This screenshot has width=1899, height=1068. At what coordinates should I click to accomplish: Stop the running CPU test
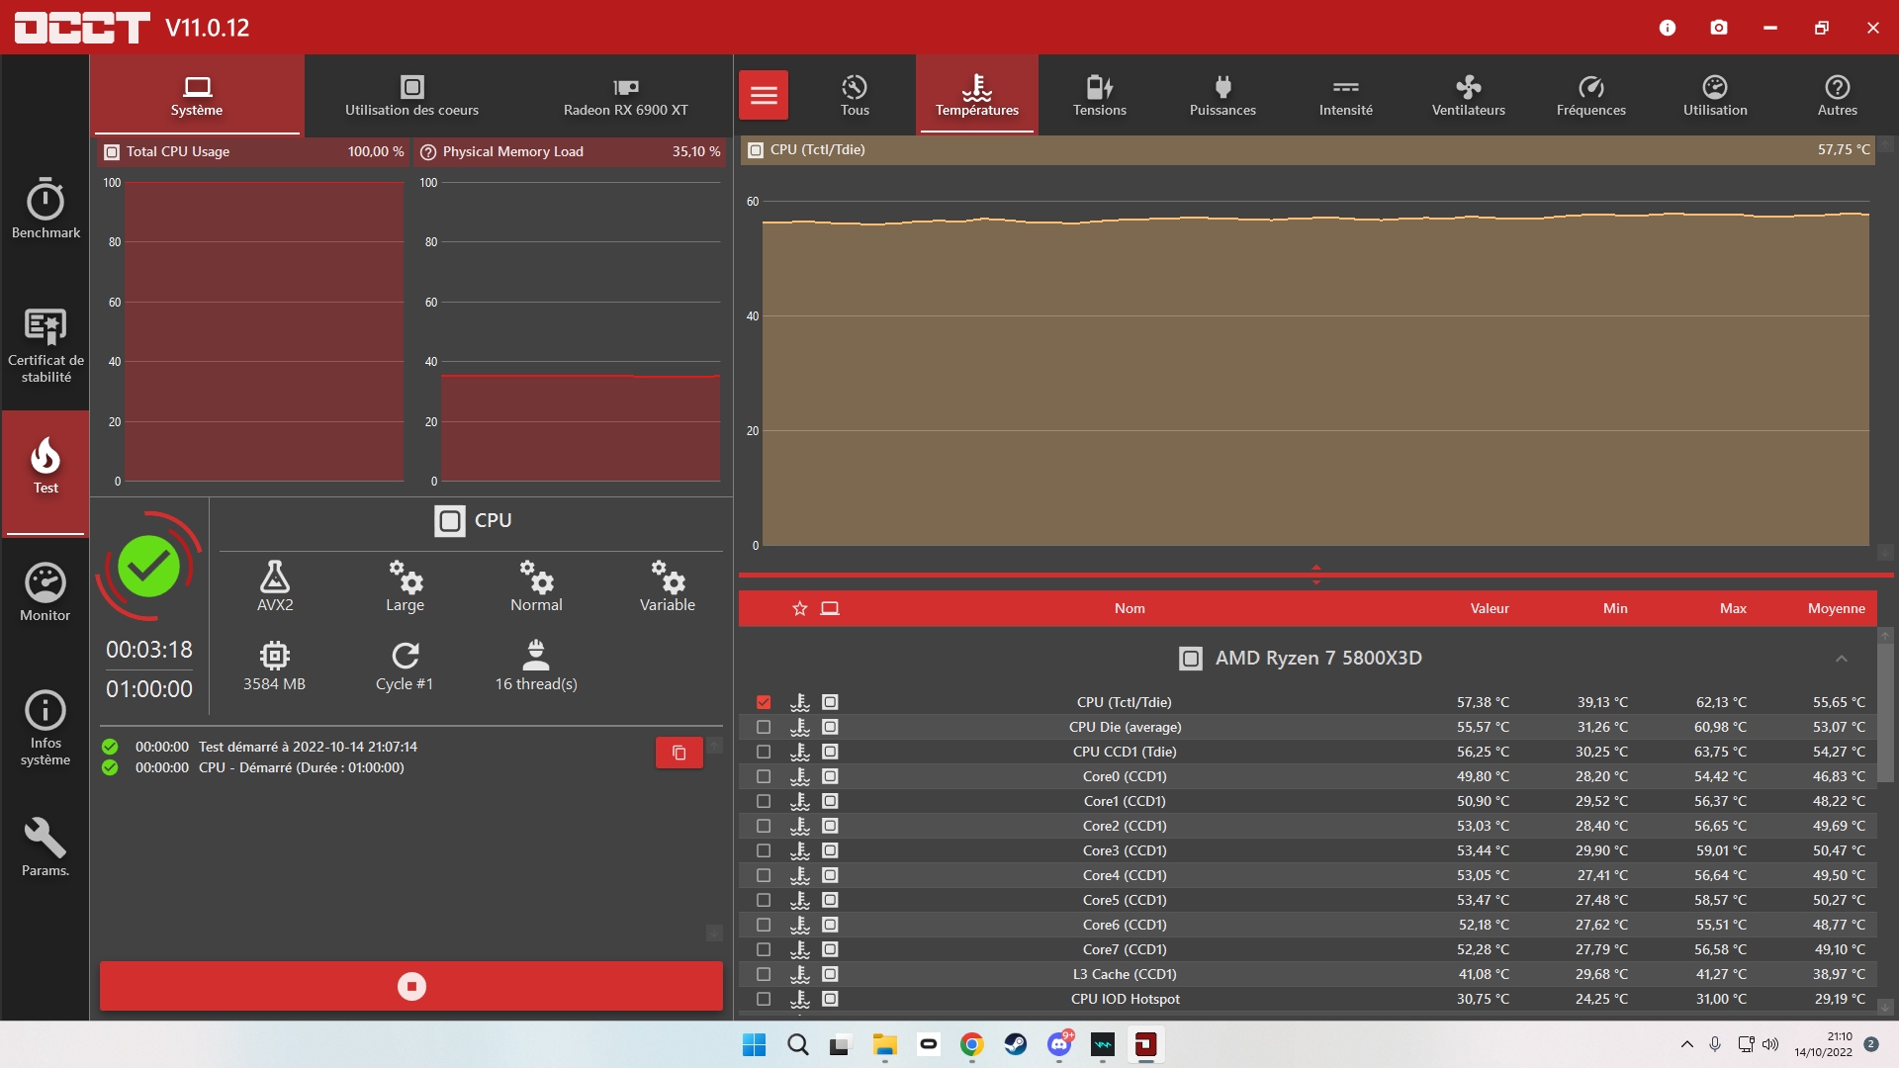coord(411,986)
